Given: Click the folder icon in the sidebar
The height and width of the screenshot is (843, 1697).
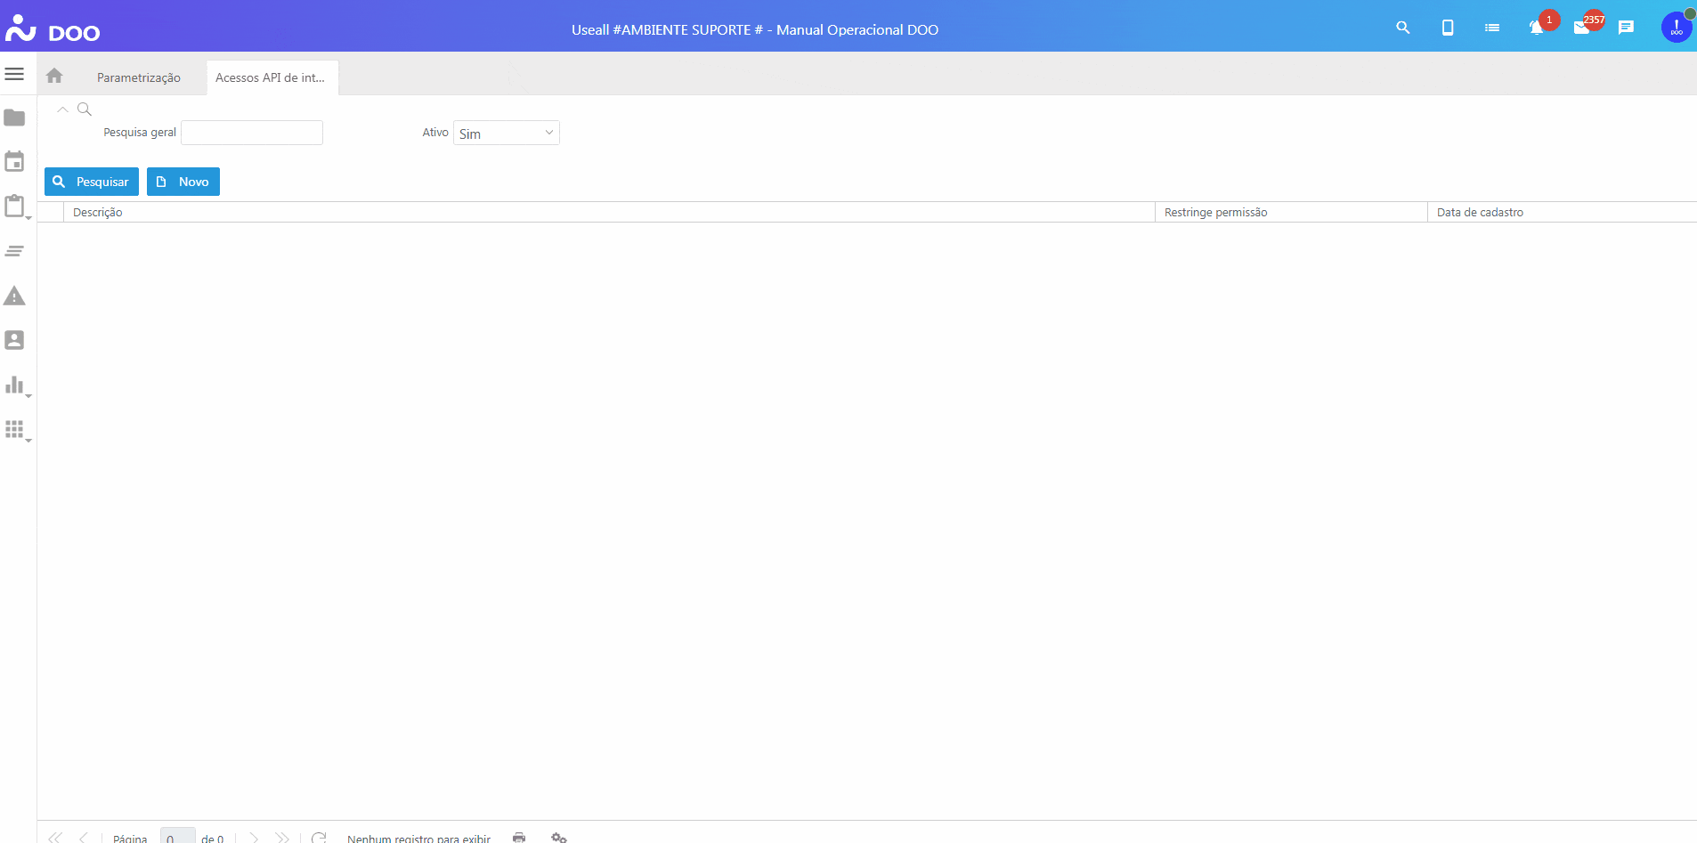Looking at the screenshot, I should (x=14, y=118).
